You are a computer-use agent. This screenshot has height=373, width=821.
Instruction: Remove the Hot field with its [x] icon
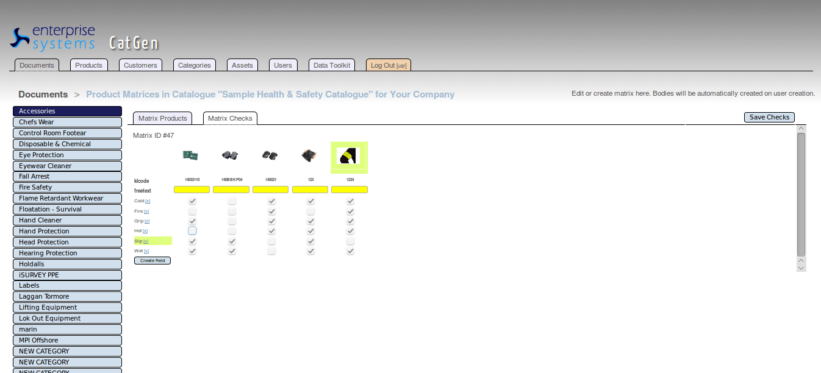click(x=145, y=232)
